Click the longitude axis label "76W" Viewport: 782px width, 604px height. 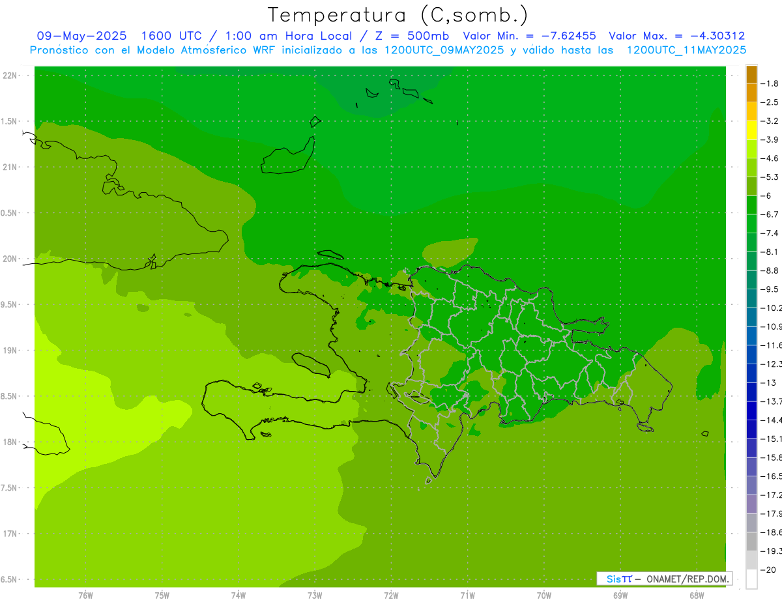85,596
